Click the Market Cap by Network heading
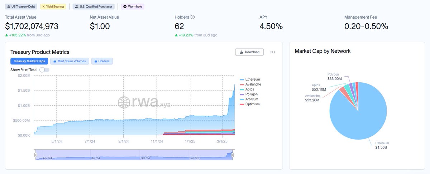This screenshot has width=430, height=174. 322,51
